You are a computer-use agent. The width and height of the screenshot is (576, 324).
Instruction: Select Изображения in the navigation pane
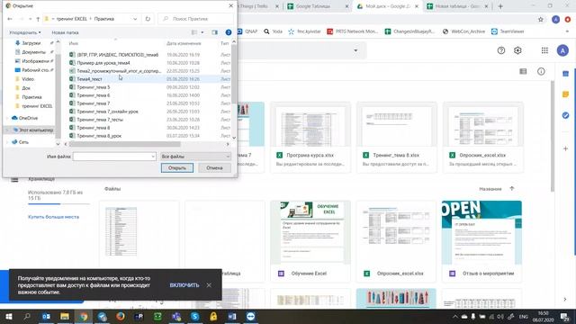(x=34, y=61)
